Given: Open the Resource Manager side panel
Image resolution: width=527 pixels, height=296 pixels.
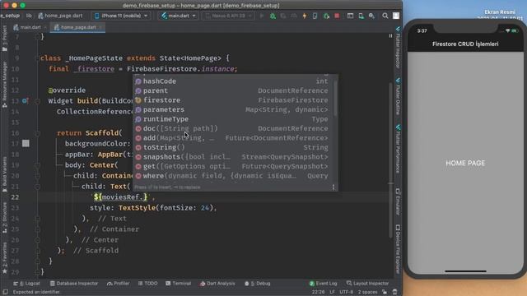Looking at the screenshot, I should click(4, 84).
